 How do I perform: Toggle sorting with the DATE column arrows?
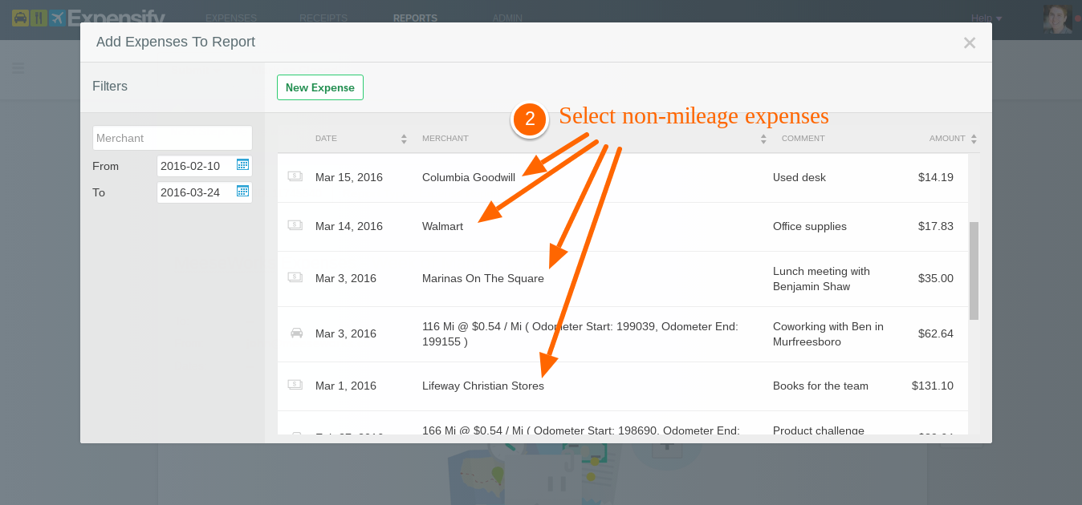click(x=403, y=138)
